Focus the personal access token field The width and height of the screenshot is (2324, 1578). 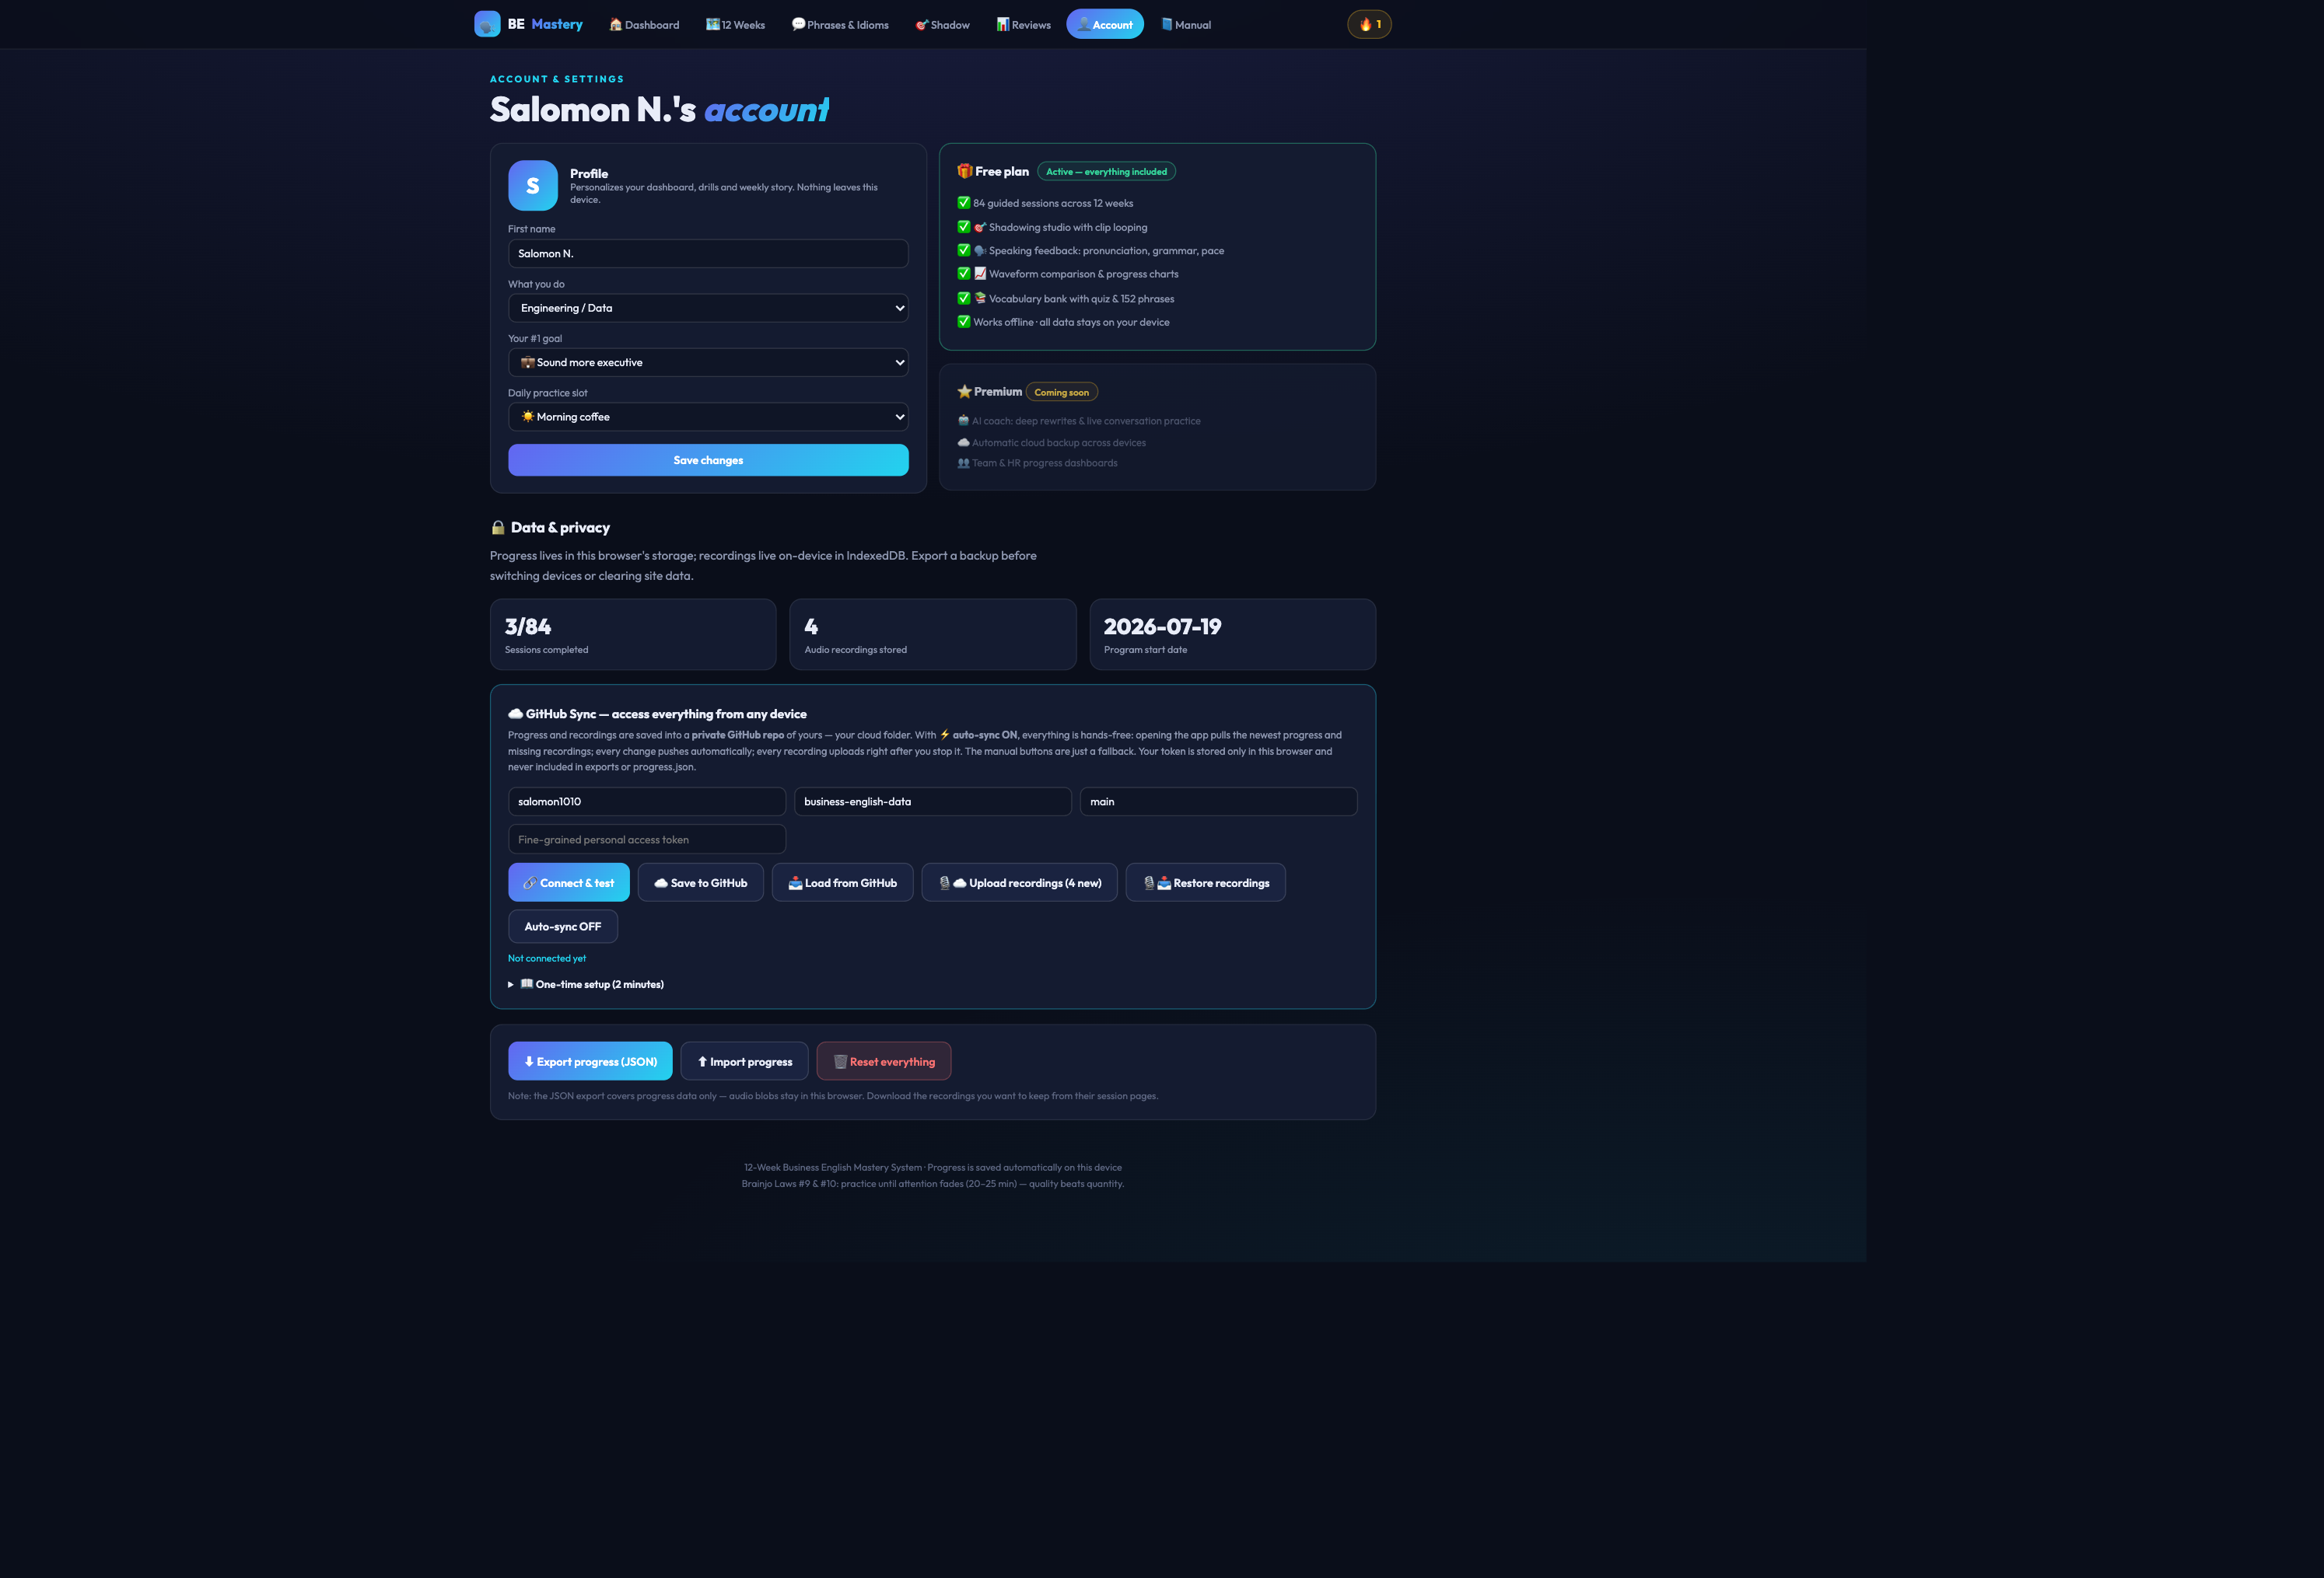(x=646, y=840)
